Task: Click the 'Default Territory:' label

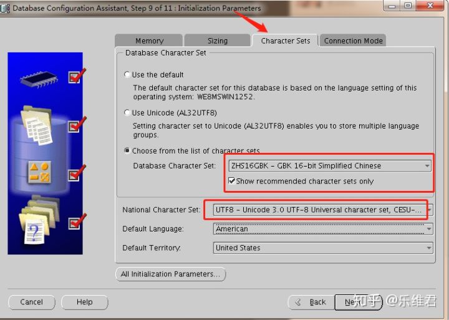Action: click(x=152, y=248)
